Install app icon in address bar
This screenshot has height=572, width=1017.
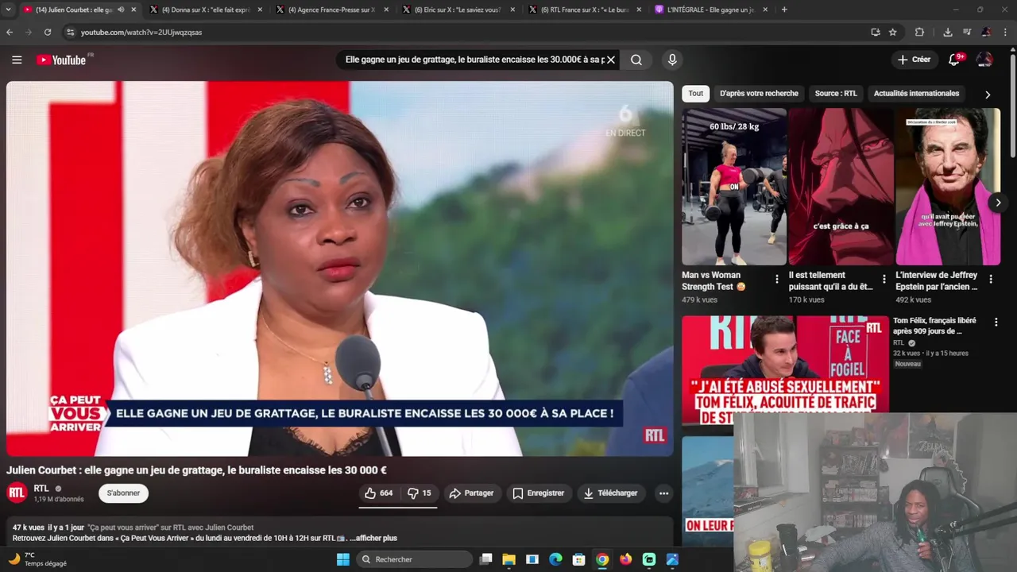tap(876, 33)
